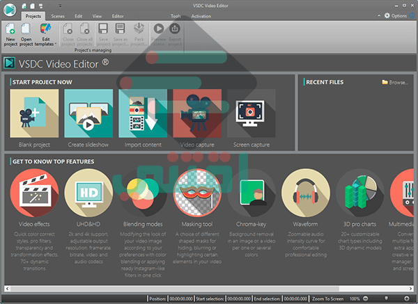The width and height of the screenshot is (418, 304).
Task: Start a Blank project
Action: pyautogui.click(x=34, y=113)
